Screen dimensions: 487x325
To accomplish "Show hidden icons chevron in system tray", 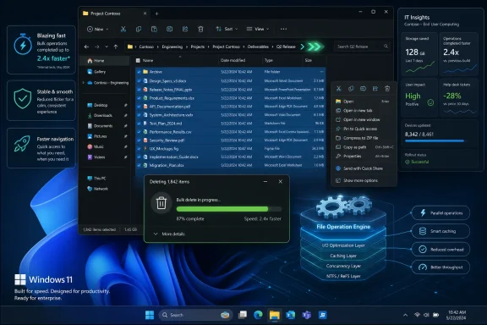I will (x=405, y=315).
